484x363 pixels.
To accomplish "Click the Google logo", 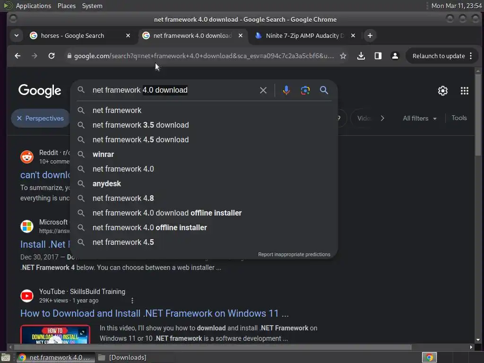I will point(40,91).
